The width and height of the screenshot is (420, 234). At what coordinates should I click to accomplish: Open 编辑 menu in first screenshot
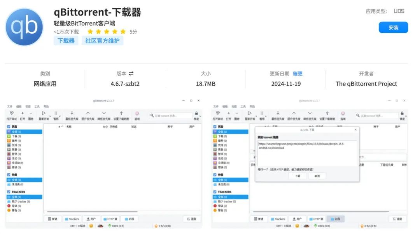[19, 107]
